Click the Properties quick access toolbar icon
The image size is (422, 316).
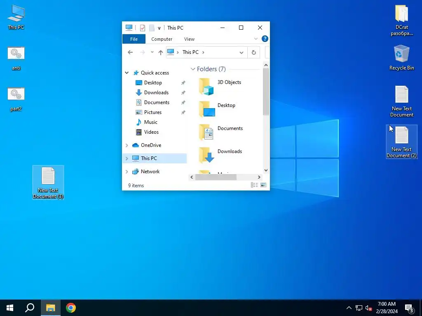143,28
